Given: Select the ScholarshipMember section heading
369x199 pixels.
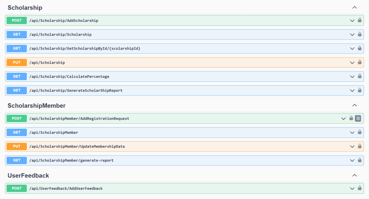Looking at the screenshot, I should (x=36, y=106).
